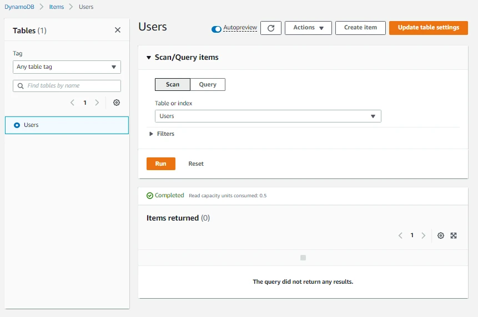The image size is (478, 317).
Task: Switch to the Query tab
Action: (x=208, y=85)
